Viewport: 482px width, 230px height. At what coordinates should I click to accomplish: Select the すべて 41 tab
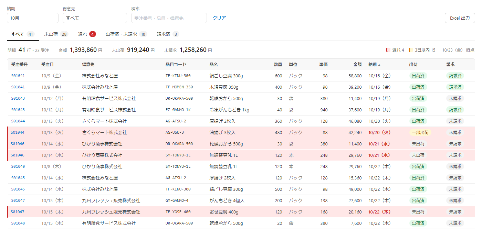[x=23, y=34]
